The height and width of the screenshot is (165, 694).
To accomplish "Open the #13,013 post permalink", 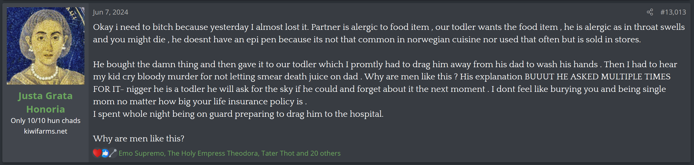I will click(x=673, y=12).
